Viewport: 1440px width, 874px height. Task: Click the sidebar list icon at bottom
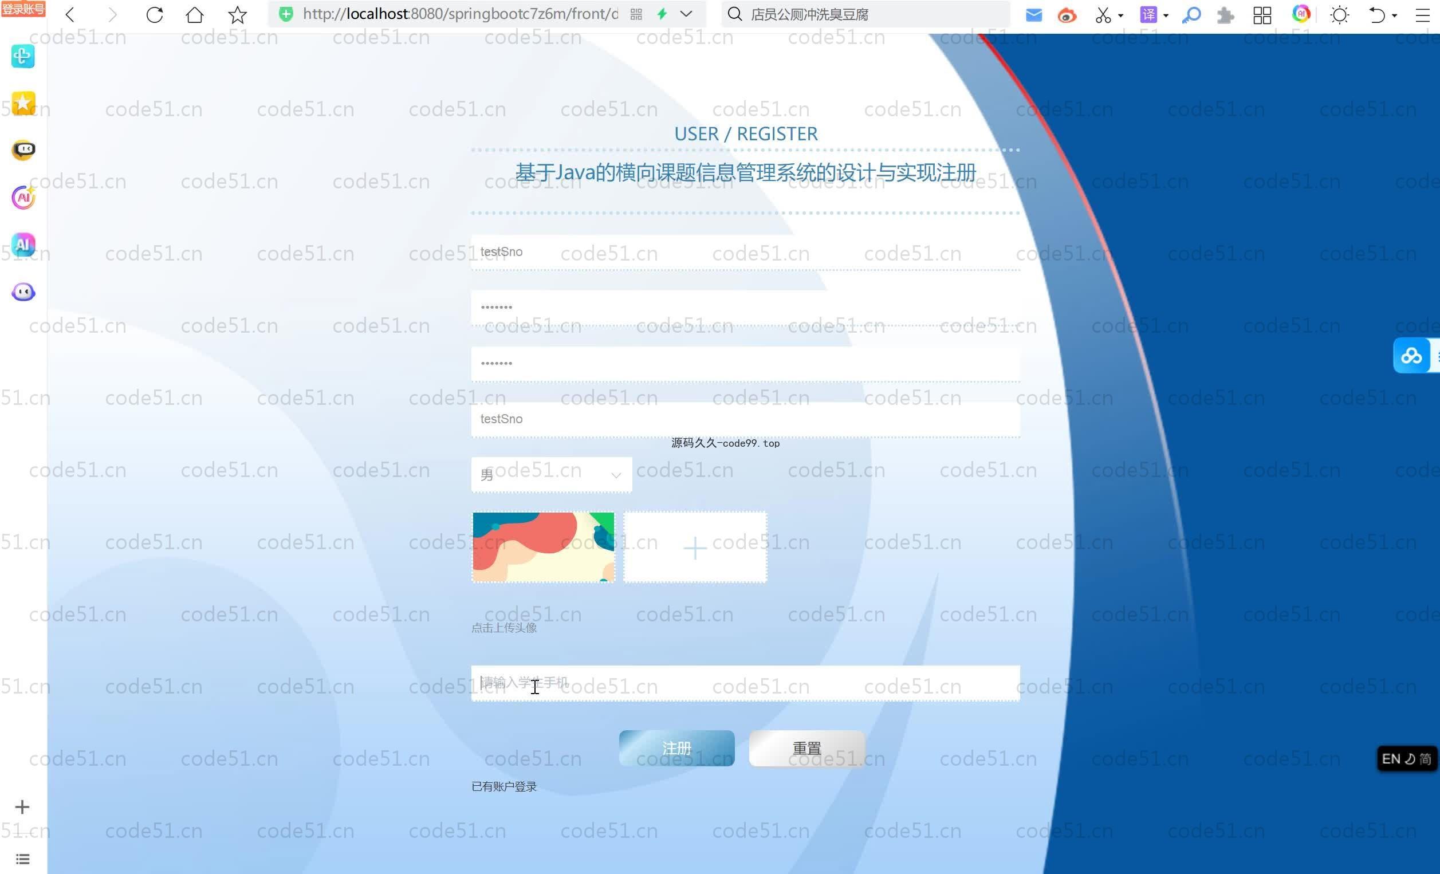22,859
